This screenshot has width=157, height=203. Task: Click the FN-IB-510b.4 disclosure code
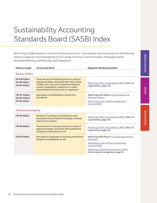[23, 137]
